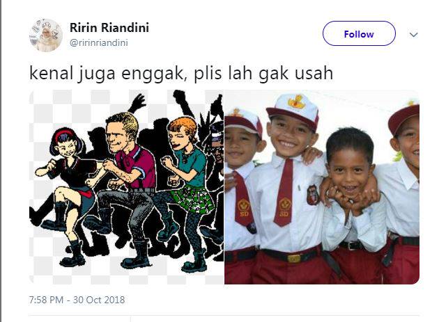
Task: Open the Ririn Riandini display name link
Action: [x=109, y=28]
